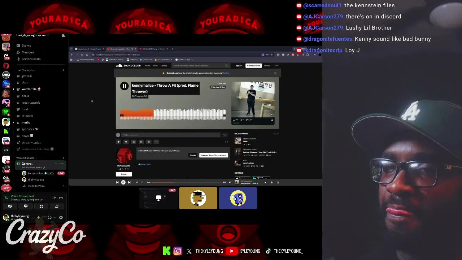Pause the track with the large waveform pause button

124,86
